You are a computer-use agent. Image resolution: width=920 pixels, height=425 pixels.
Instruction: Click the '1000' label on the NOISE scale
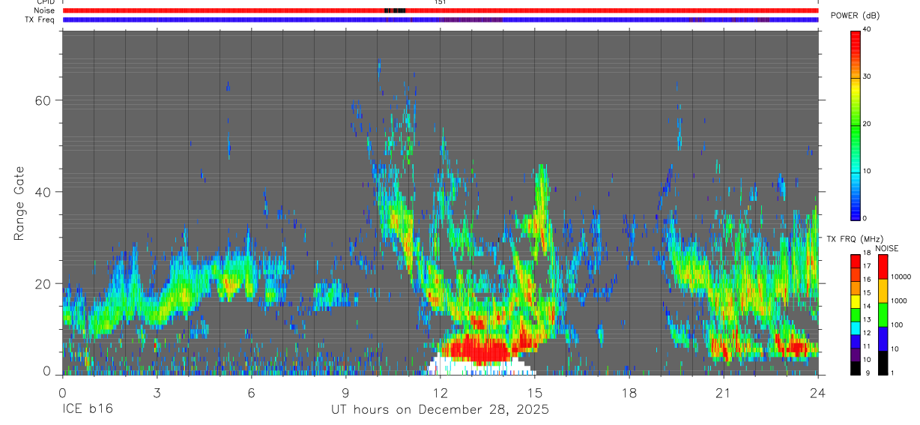tap(898, 301)
